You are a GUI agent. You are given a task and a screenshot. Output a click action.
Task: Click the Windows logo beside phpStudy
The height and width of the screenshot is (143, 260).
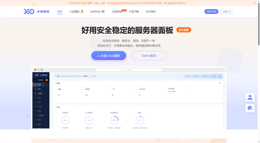(103, 11)
